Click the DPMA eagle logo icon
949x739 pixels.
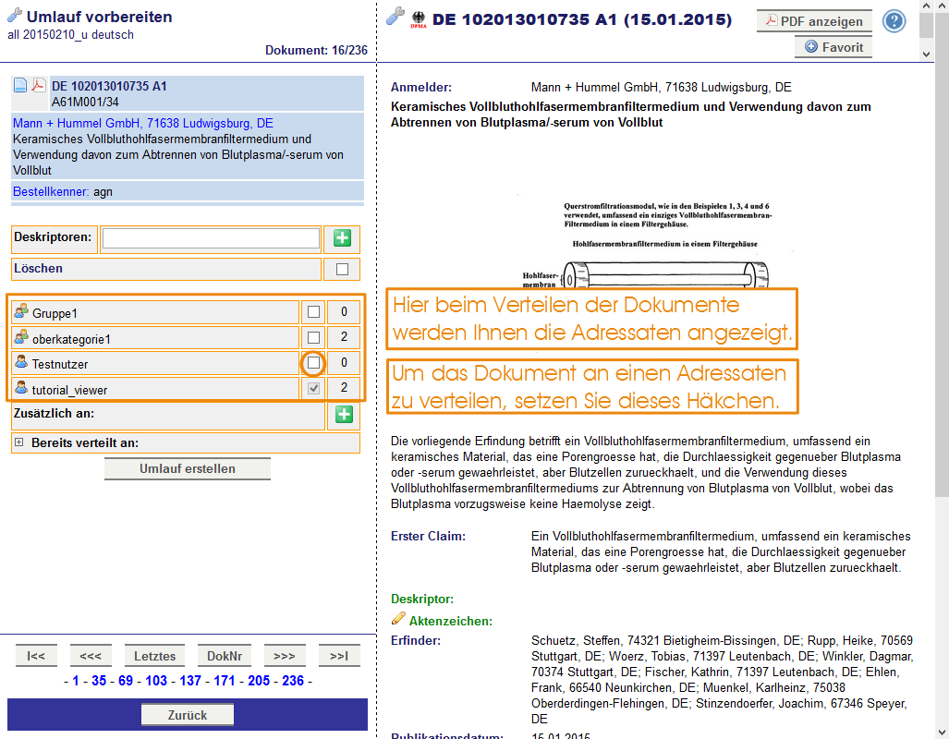419,19
